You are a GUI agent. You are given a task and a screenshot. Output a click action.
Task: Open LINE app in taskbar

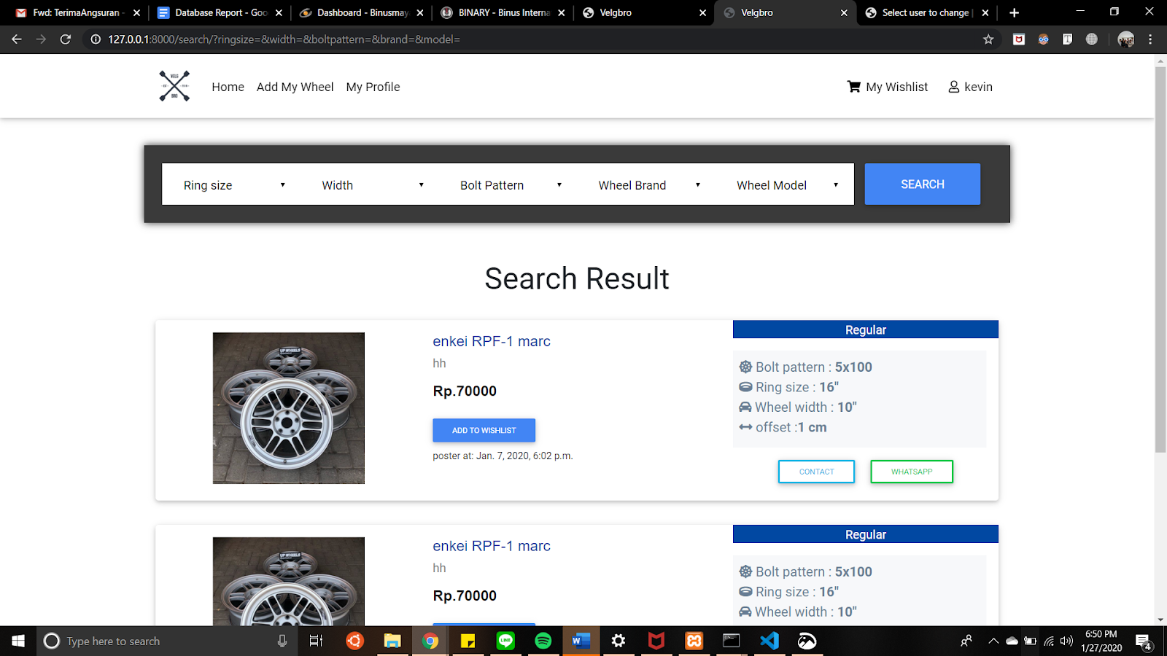[x=505, y=641]
